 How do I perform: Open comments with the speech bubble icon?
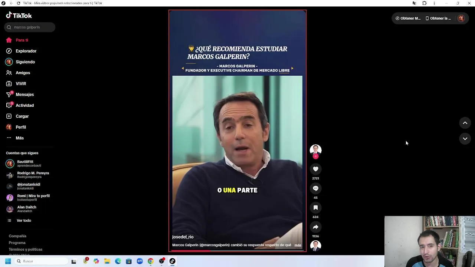[315, 188]
